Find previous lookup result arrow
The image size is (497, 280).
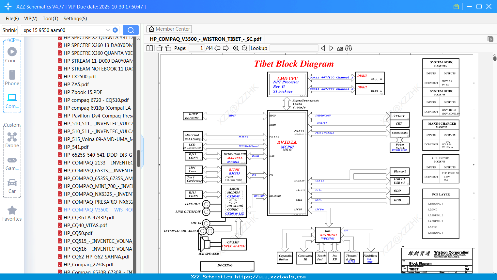point(323,48)
